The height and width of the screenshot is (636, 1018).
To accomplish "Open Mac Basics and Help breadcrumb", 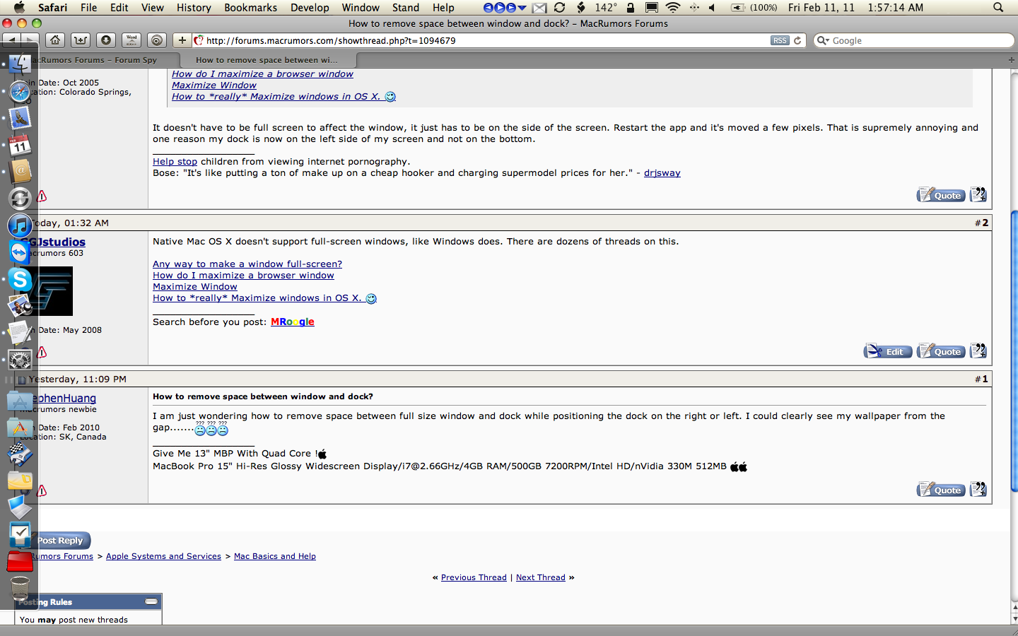I will (275, 556).
